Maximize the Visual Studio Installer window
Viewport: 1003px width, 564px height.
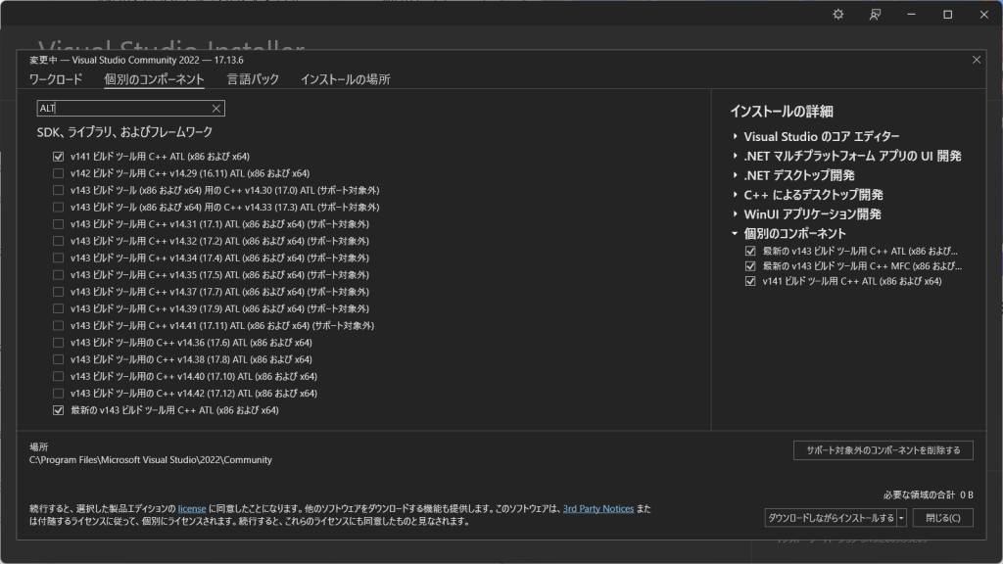[x=947, y=14]
